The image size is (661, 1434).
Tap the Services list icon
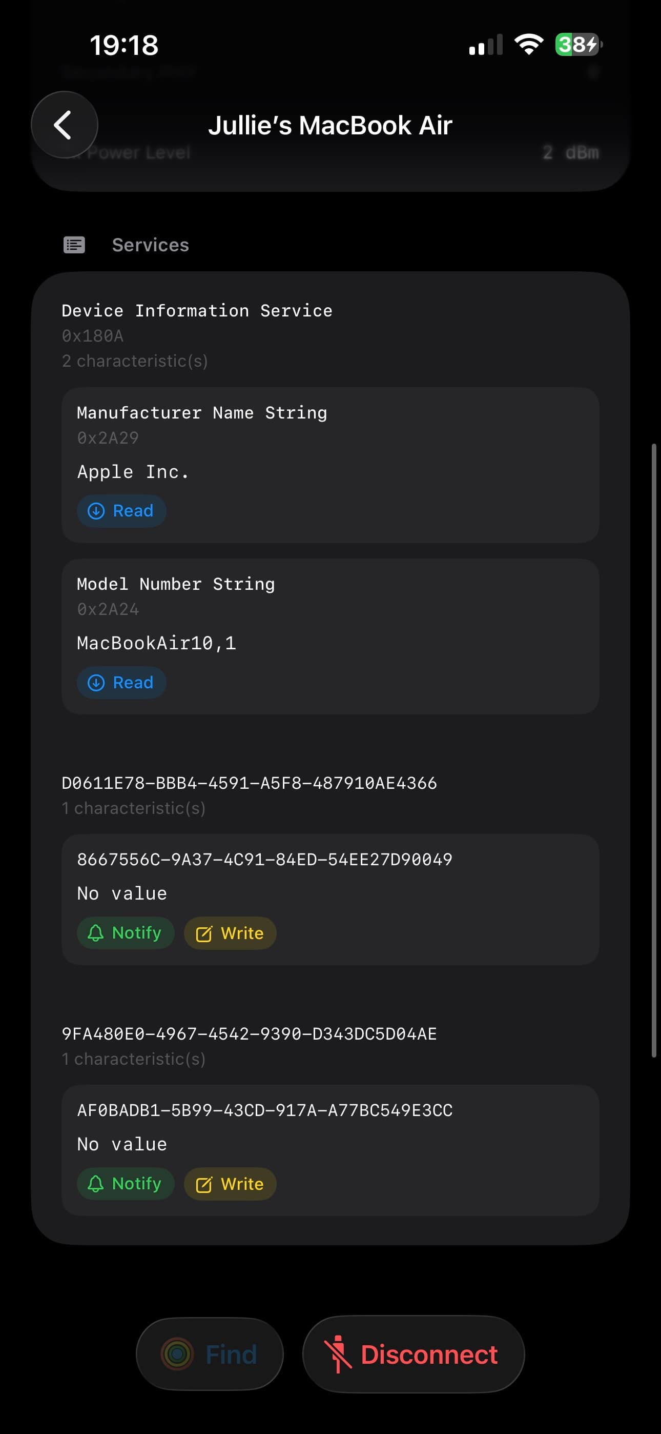[x=74, y=245]
